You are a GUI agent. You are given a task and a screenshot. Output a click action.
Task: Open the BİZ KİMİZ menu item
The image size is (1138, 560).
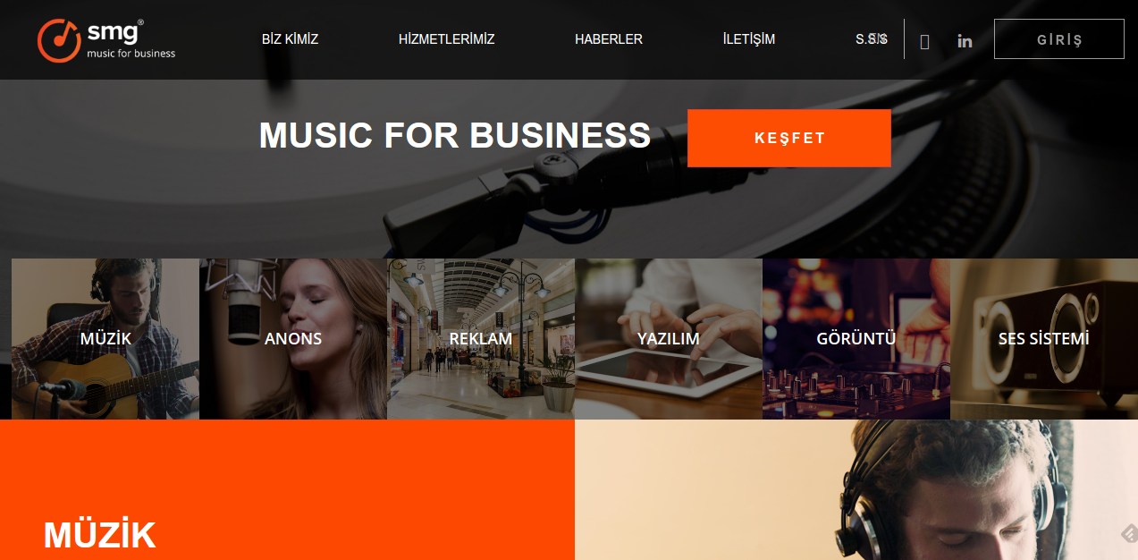tap(290, 39)
